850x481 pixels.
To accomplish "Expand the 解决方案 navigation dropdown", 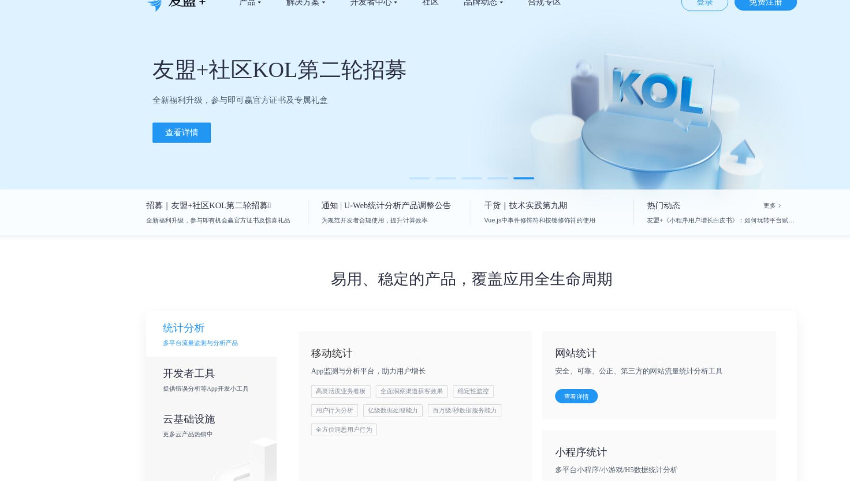I will click(305, 3).
